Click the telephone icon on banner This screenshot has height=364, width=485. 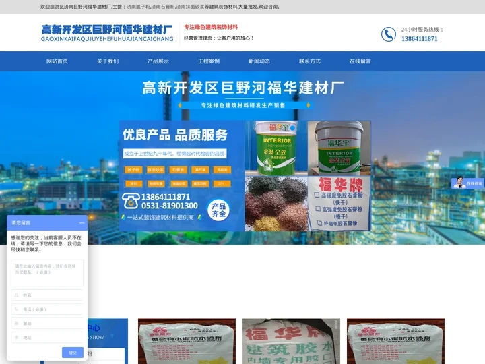click(130, 201)
